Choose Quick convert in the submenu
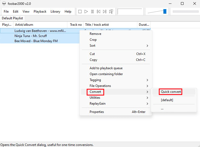Image resolution: width=200 pixels, height=147 pixels. click(x=174, y=92)
